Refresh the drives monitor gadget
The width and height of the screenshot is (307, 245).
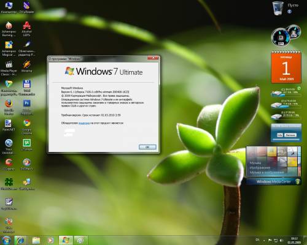click(x=299, y=88)
